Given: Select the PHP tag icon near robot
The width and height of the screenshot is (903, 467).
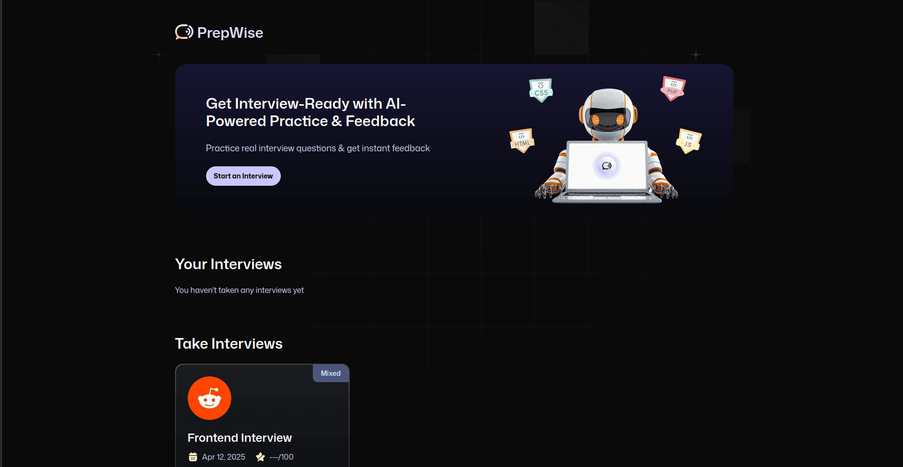Looking at the screenshot, I should pyautogui.click(x=673, y=88).
